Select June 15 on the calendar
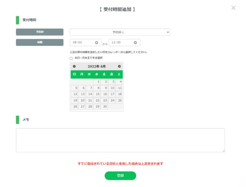This screenshot has width=246, height=187. click(x=97, y=94)
